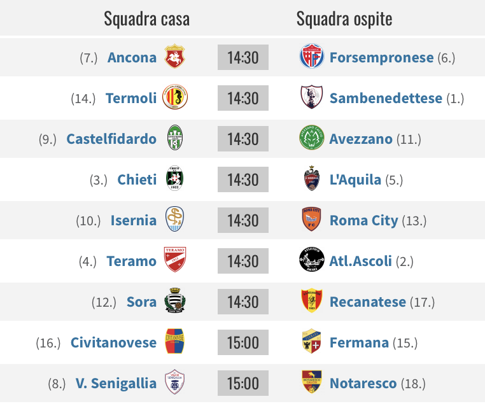485x406 pixels.
Task: Click the Roma City orange badge
Action: click(x=311, y=220)
